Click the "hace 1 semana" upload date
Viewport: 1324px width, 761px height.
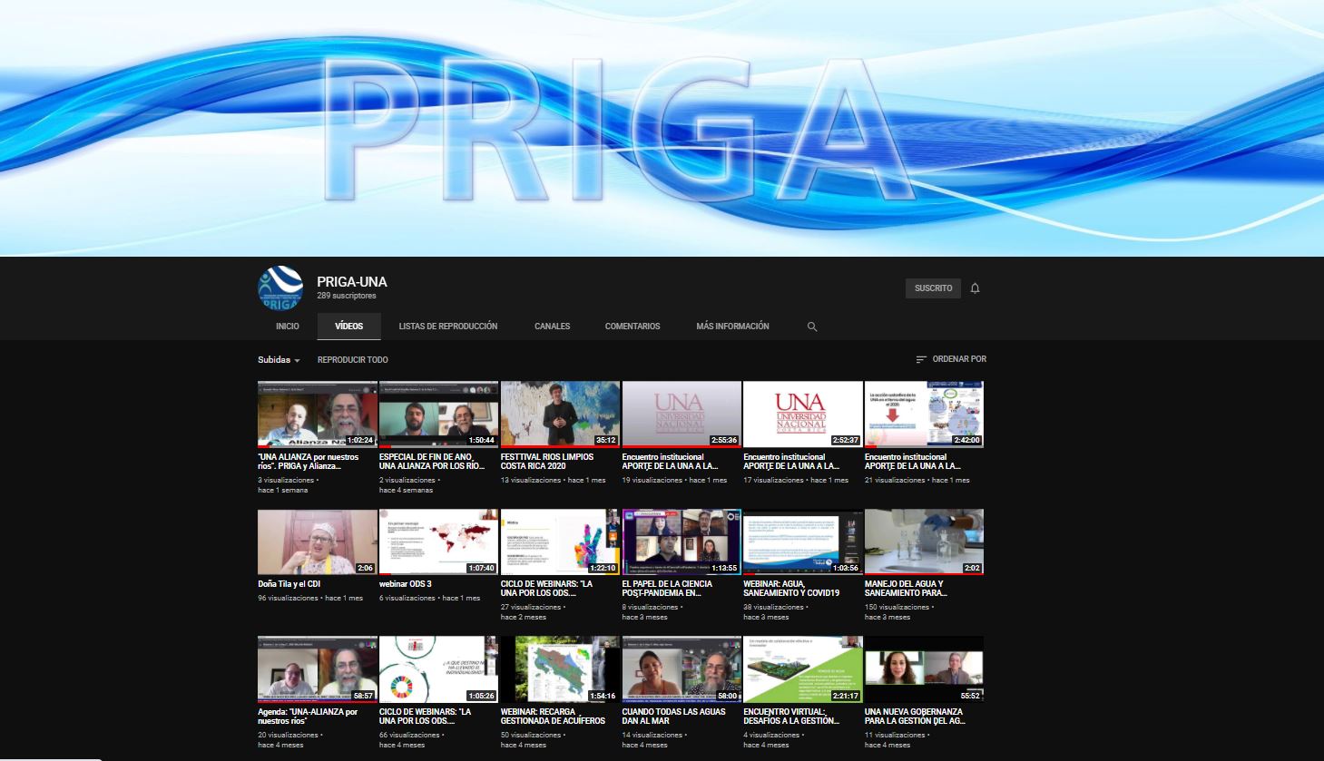click(x=283, y=491)
